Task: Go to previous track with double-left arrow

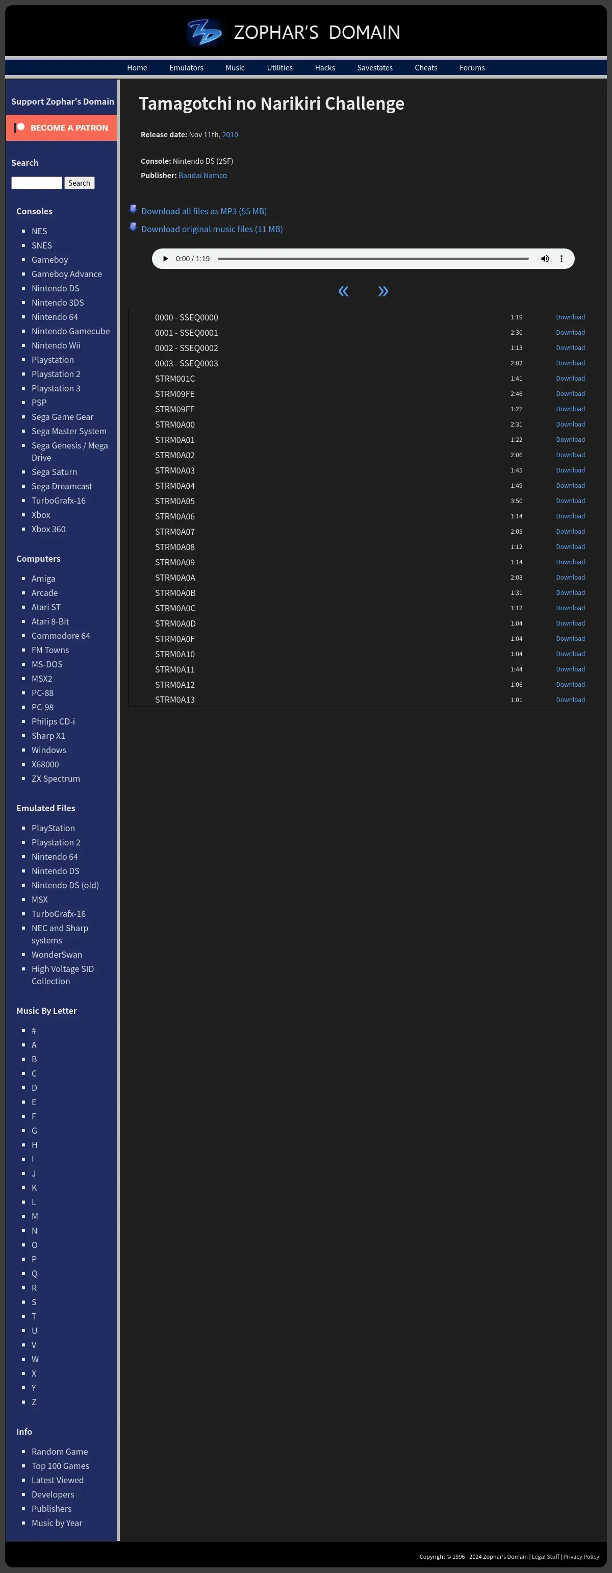Action: [344, 291]
